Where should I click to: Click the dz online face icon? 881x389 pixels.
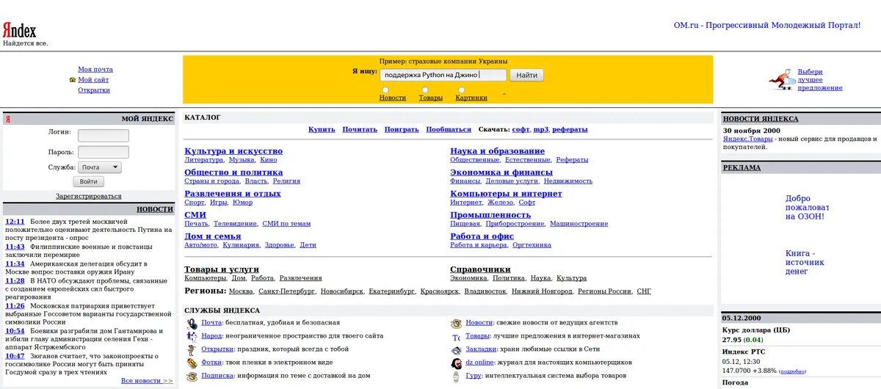point(456,363)
